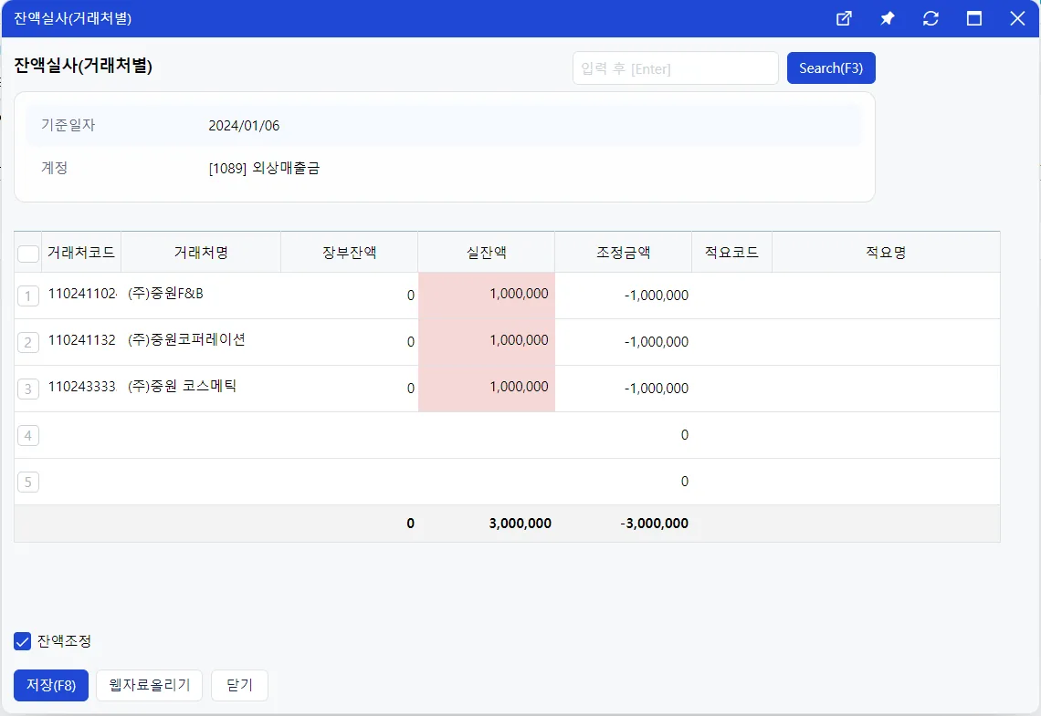The height and width of the screenshot is (716, 1041).
Task: Select row number 4
Action: tap(28, 436)
